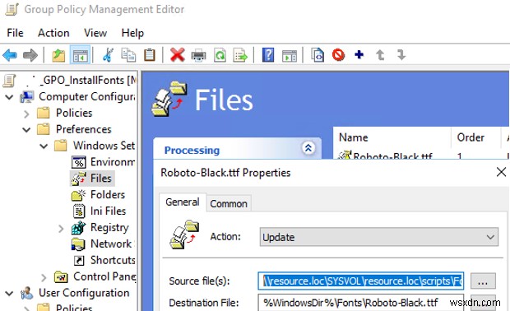Click the Move item up arrow icon
The image size is (510, 311).
380,55
